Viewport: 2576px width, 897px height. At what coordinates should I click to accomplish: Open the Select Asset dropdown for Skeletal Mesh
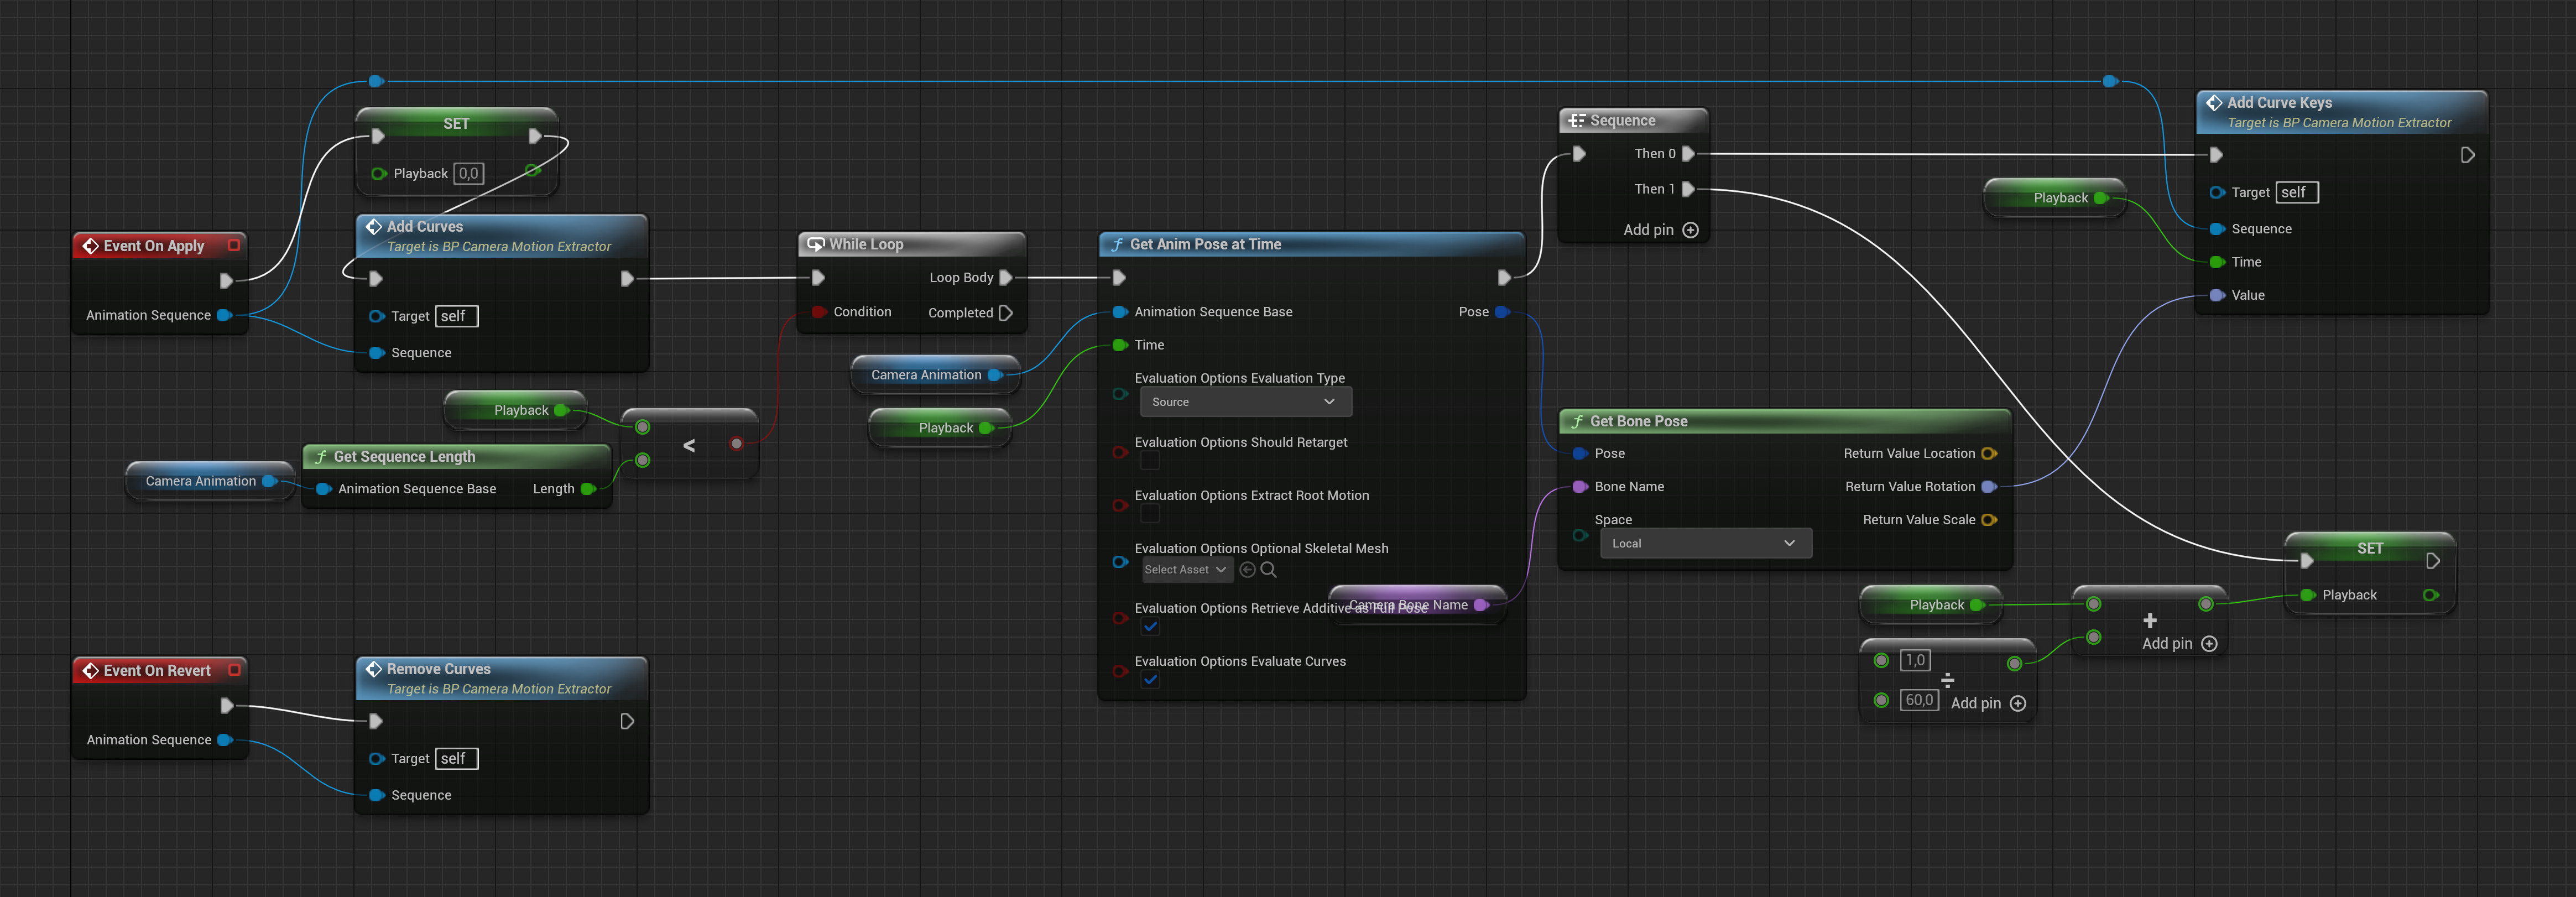pyautogui.click(x=1186, y=570)
